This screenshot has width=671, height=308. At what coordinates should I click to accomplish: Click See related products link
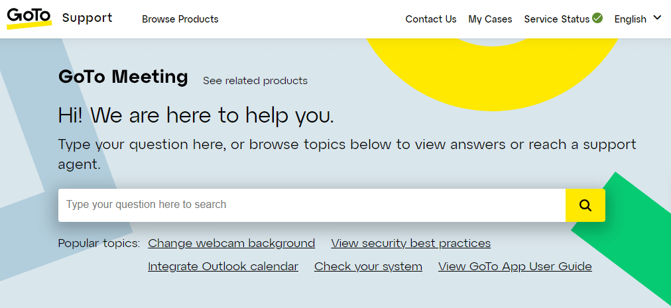[x=255, y=80]
